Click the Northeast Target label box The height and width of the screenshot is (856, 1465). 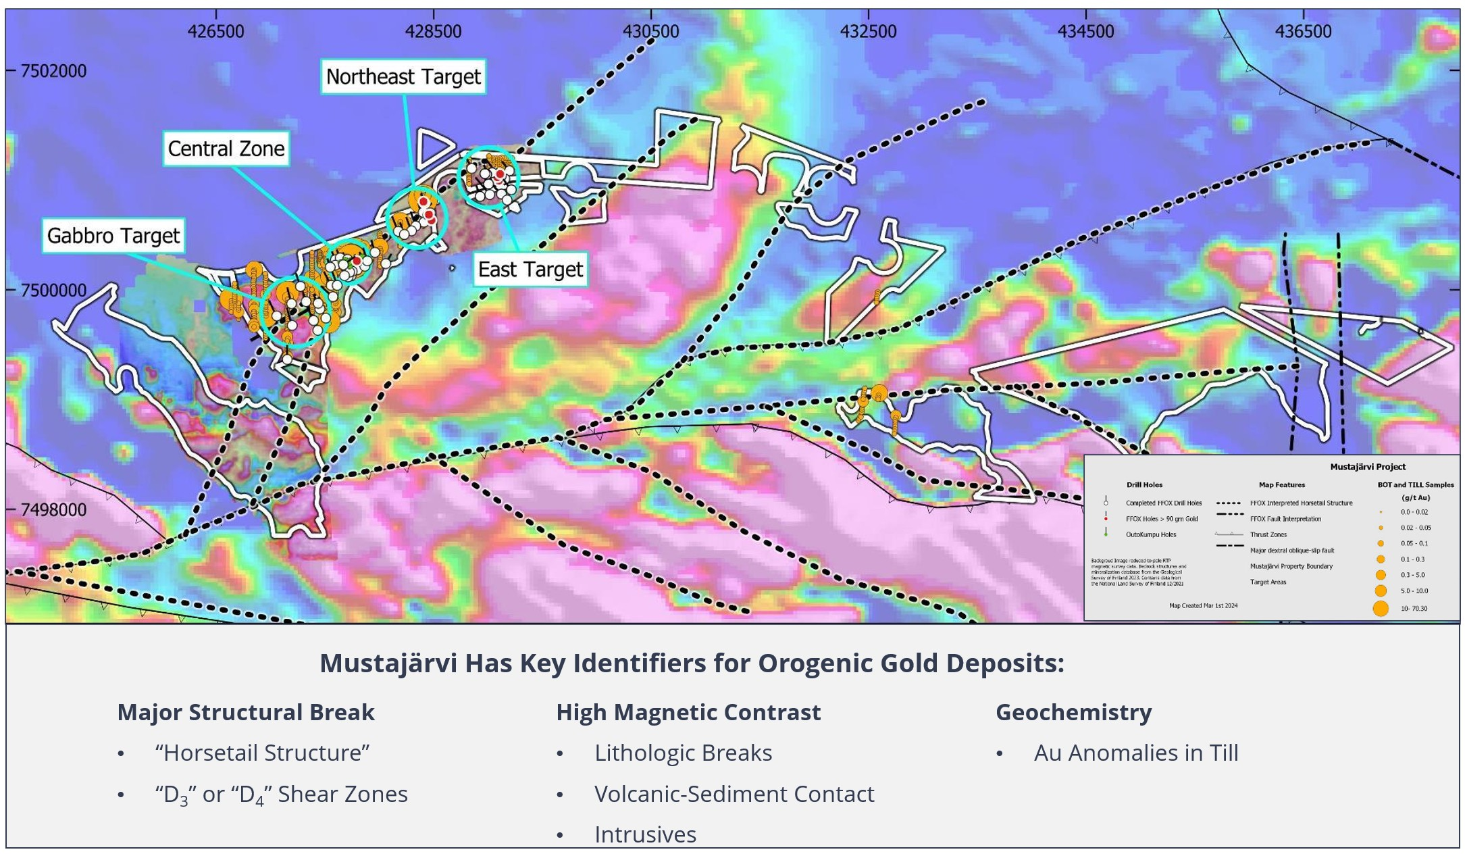click(403, 77)
